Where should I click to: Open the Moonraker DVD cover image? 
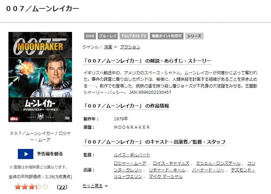(x=40, y=77)
